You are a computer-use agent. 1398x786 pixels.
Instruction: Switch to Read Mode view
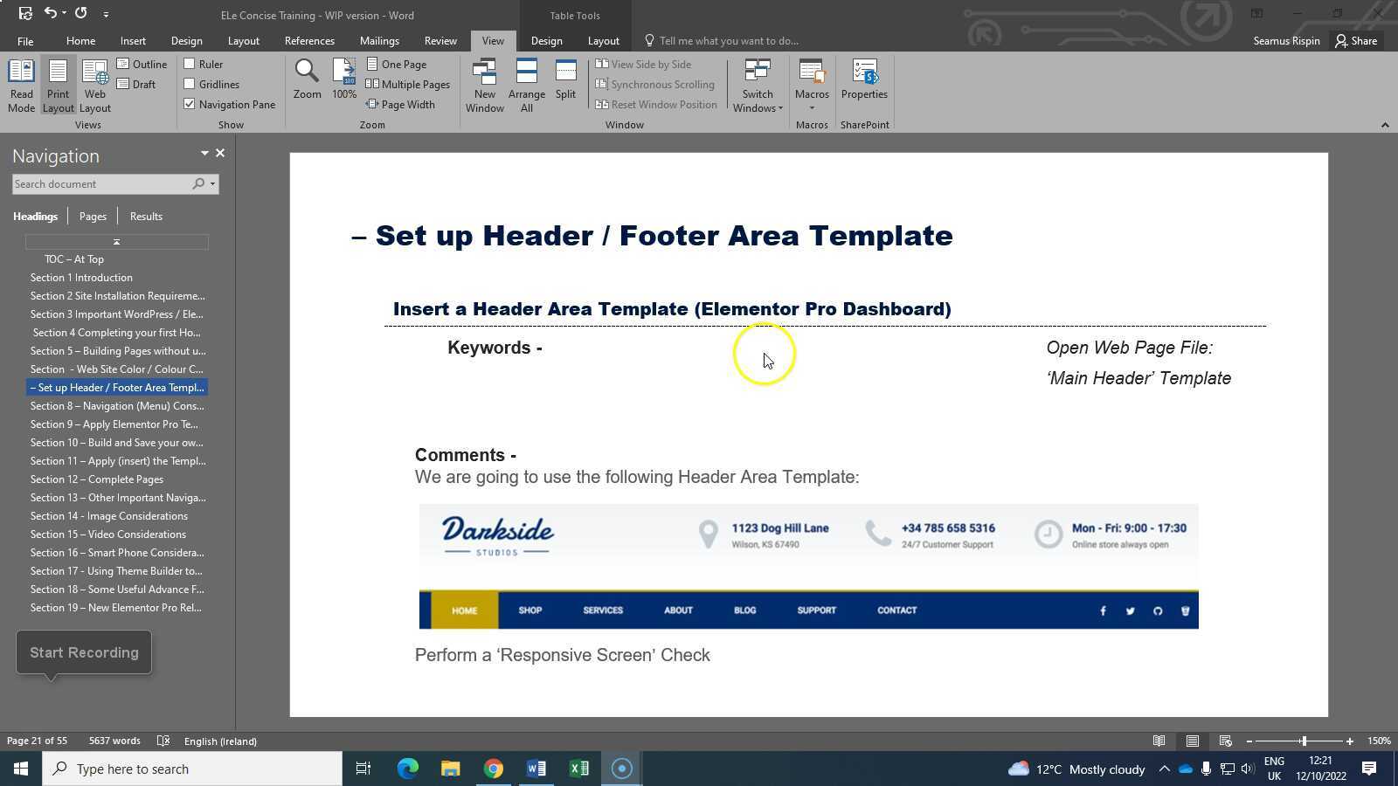pos(21,83)
